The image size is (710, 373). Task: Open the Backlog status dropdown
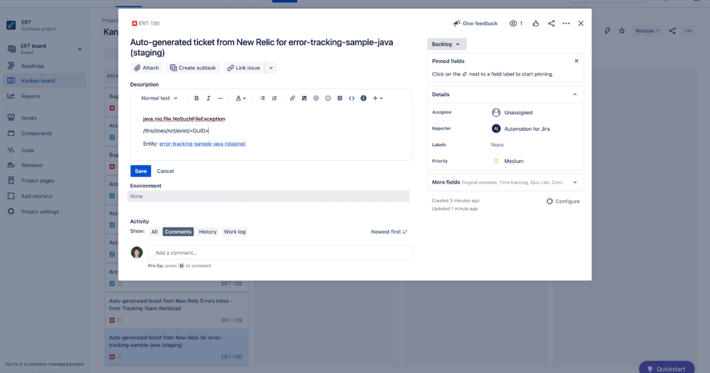446,44
